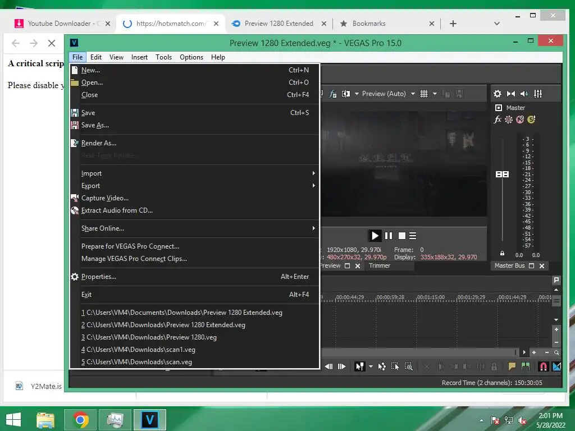Select Capture Video... menu entry
The width and height of the screenshot is (575, 431).
pos(194,198)
